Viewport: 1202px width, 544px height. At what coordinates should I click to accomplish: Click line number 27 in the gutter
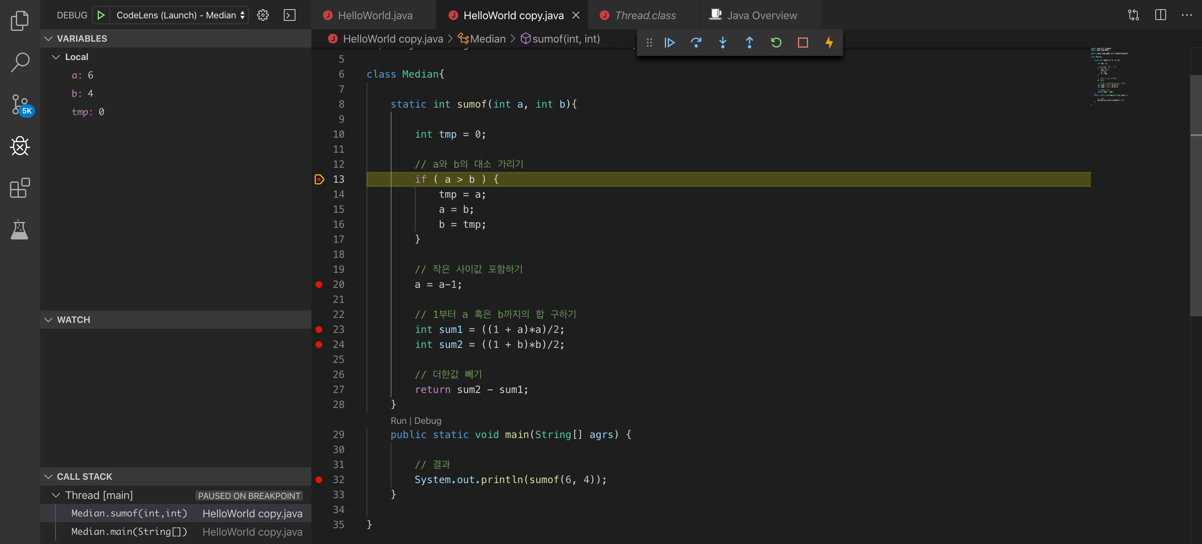[338, 390]
